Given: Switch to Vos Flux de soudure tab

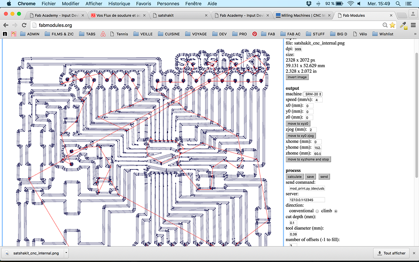Looking at the screenshot, I should coord(118,15).
